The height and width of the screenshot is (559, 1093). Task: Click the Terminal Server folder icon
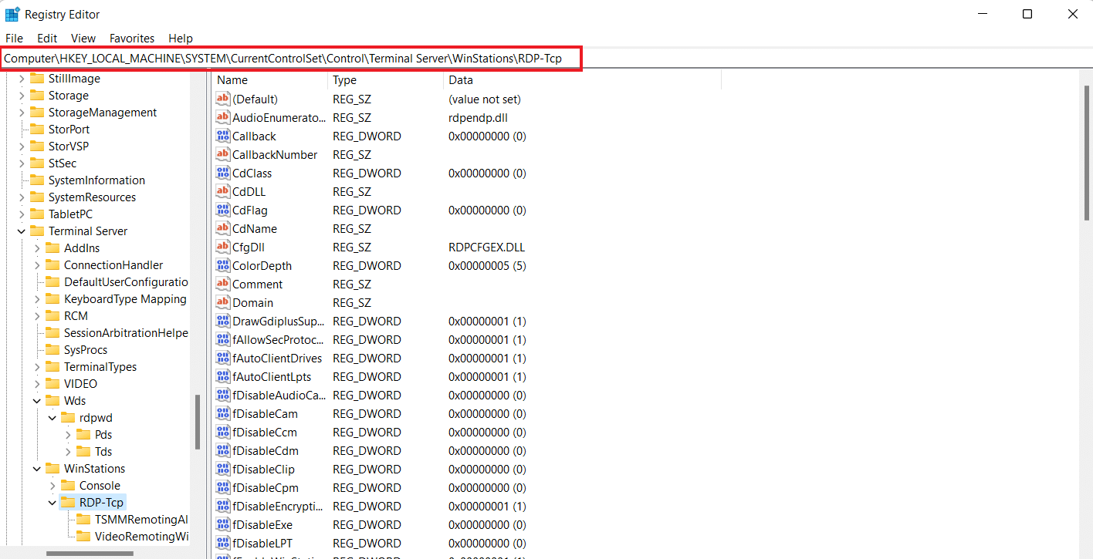[x=37, y=231]
